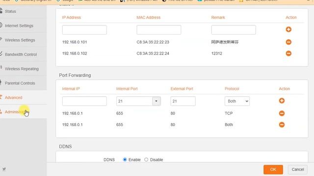The height and width of the screenshot is (176, 314).
Task: Expand the Internal Port dropdown arrow
Action: pyautogui.click(x=156, y=101)
